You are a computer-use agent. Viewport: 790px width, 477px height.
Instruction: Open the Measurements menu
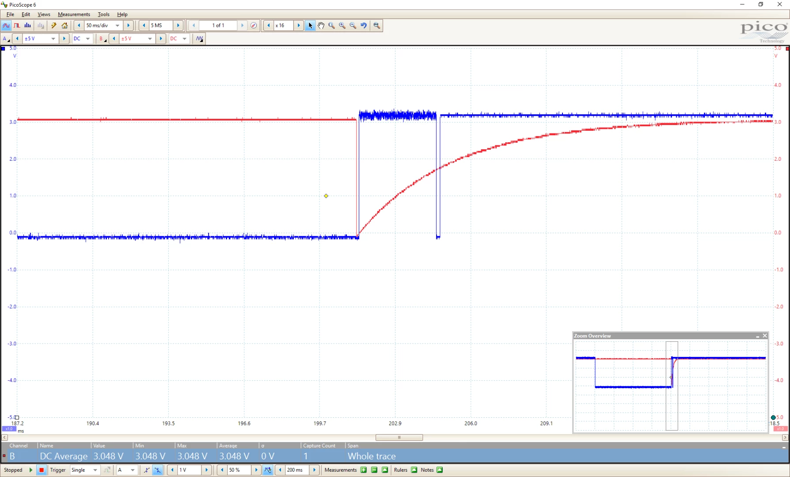coord(74,14)
